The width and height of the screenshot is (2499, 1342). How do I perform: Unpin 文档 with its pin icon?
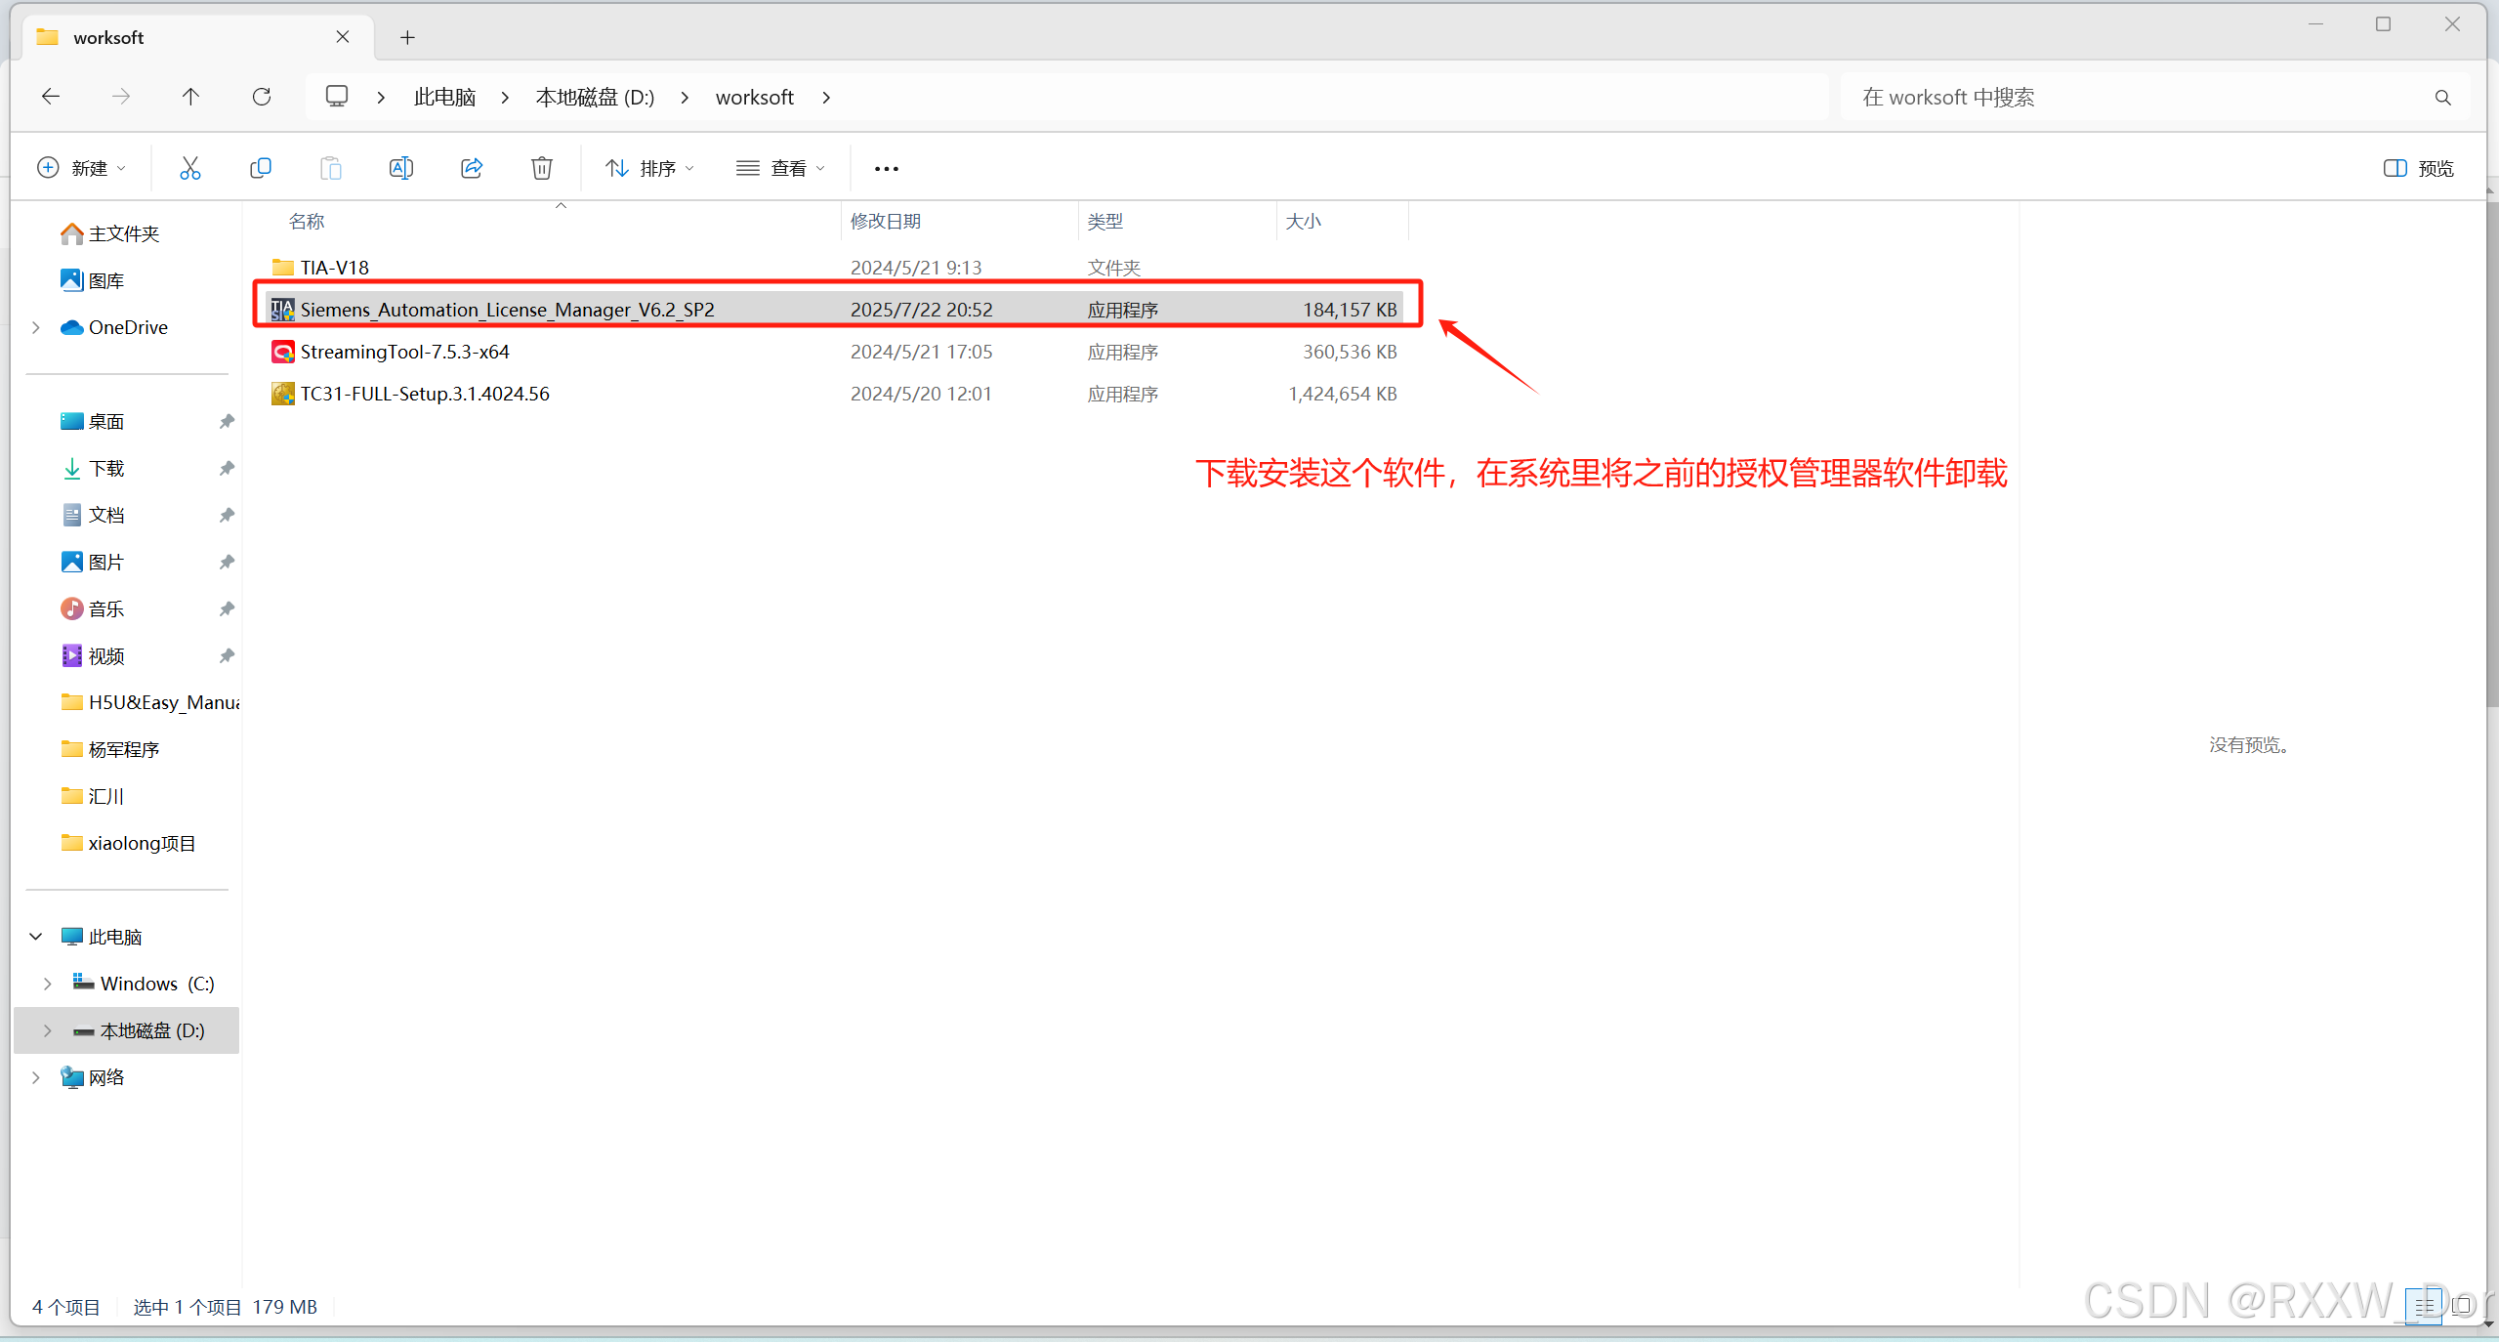[x=227, y=515]
